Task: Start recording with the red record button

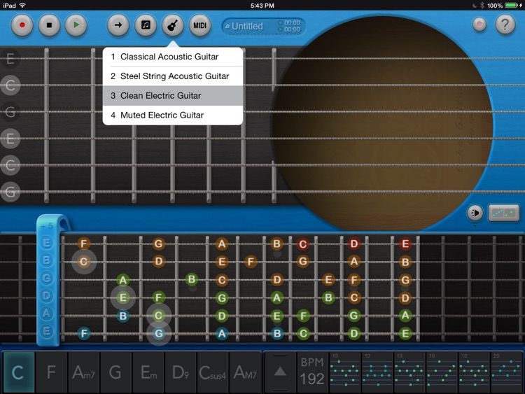Action: click(x=22, y=25)
